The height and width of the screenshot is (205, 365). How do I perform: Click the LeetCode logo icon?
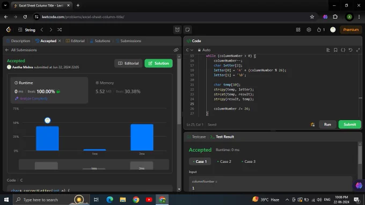[9, 30]
